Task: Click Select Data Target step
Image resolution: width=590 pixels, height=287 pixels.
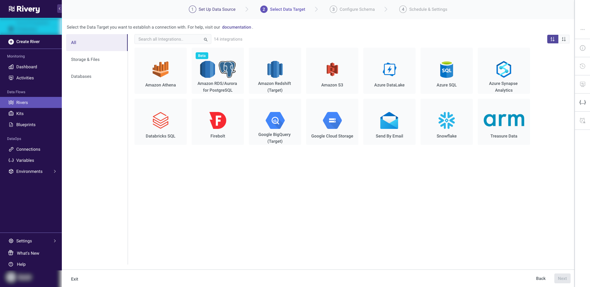Action: pyautogui.click(x=283, y=9)
